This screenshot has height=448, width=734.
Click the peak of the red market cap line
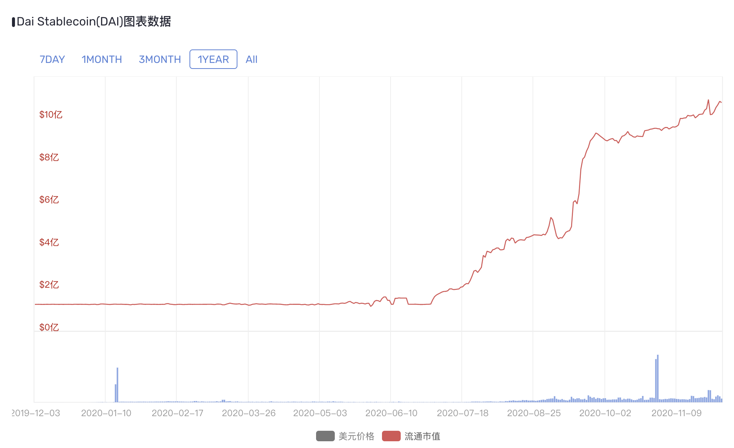[709, 100]
